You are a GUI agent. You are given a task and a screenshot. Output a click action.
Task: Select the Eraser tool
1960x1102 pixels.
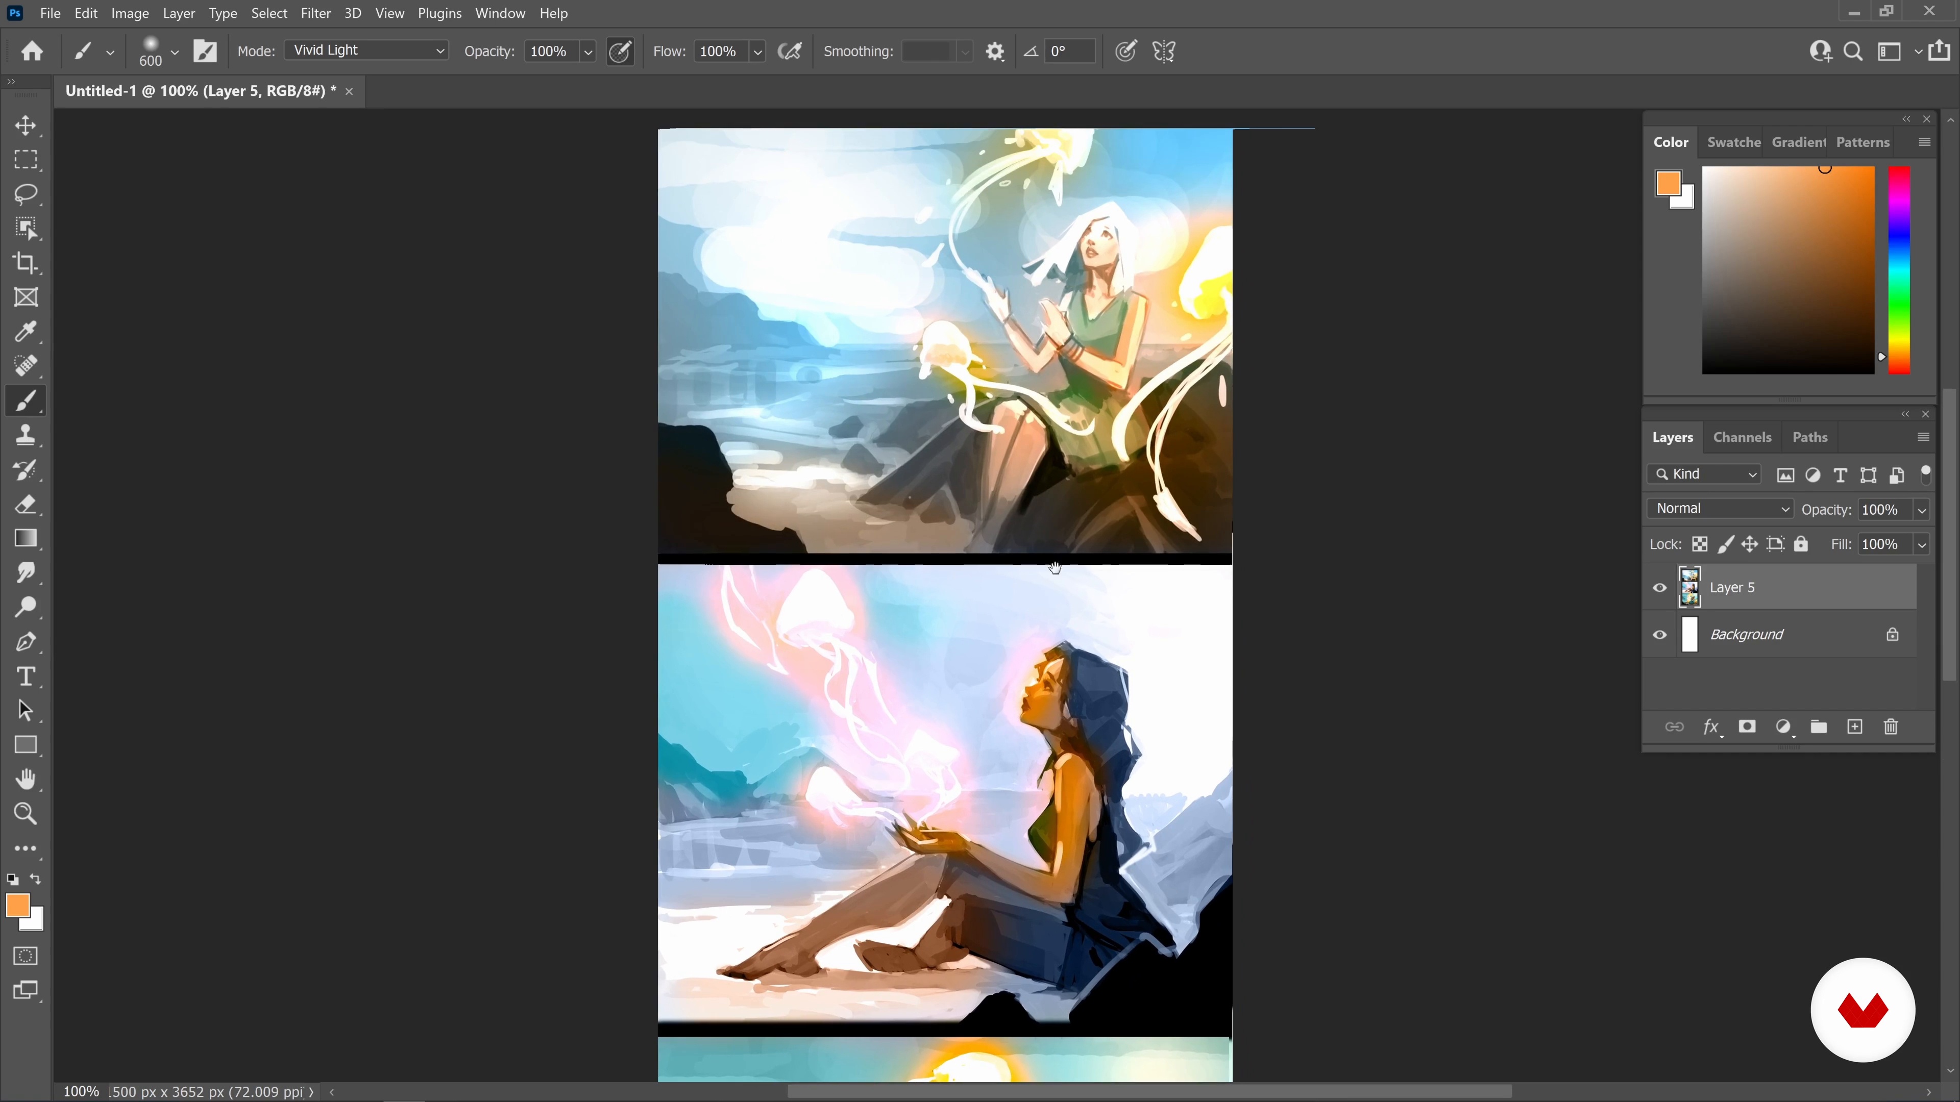pos(26,504)
